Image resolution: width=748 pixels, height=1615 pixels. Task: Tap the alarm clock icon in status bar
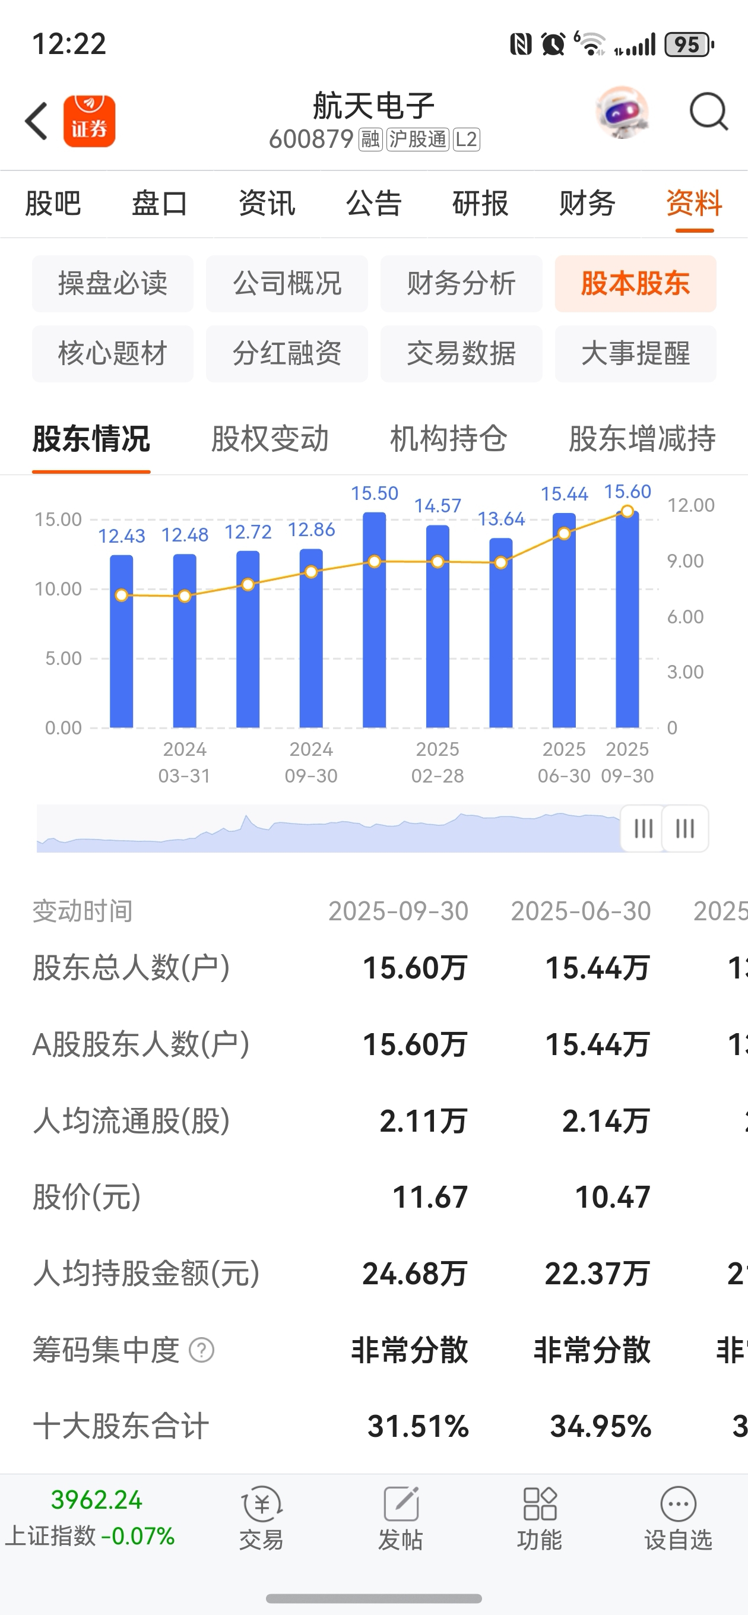click(x=553, y=44)
